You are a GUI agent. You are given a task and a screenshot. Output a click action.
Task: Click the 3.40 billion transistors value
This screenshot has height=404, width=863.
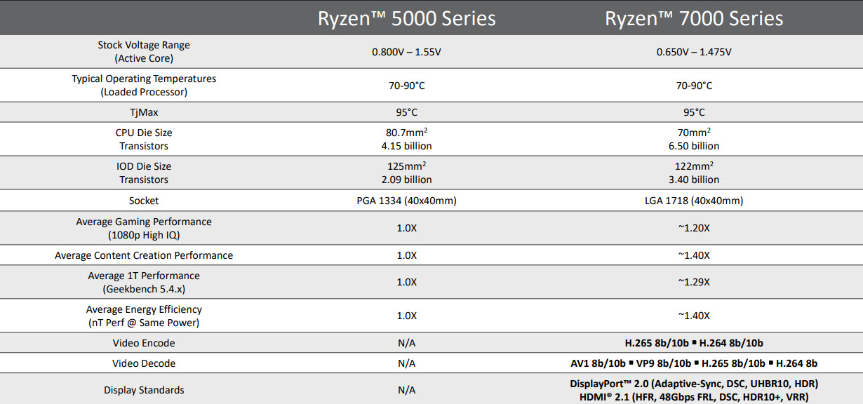pos(694,180)
